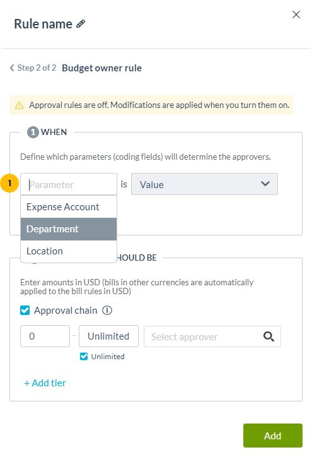Click the minimum amount field showing 0

[x=45, y=336]
